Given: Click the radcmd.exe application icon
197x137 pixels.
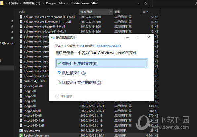Looking at the screenshot, I should coord(21,130).
